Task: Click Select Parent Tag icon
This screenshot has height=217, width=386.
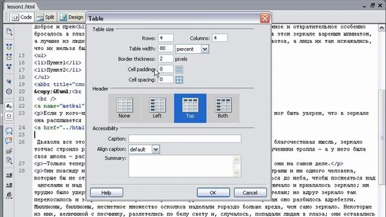Action: pos(9,81)
